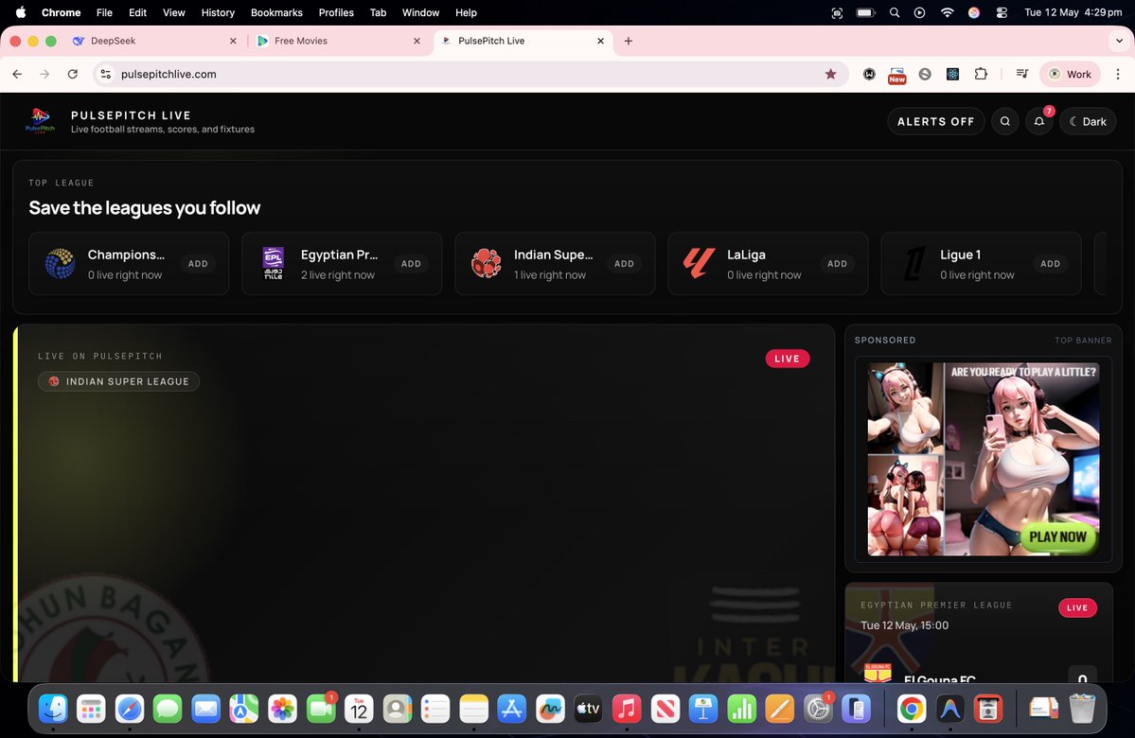Viewport: 1135px width, 738px height.
Task: Launch Safari from the Dock
Action: click(130, 709)
